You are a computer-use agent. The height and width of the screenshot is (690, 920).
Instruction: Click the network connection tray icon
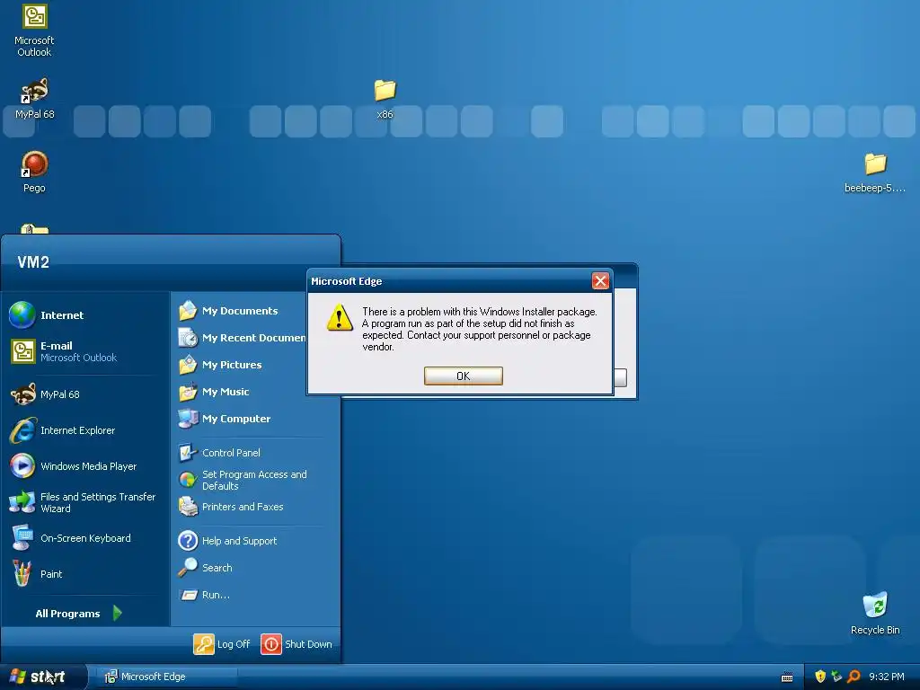[836, 677]
